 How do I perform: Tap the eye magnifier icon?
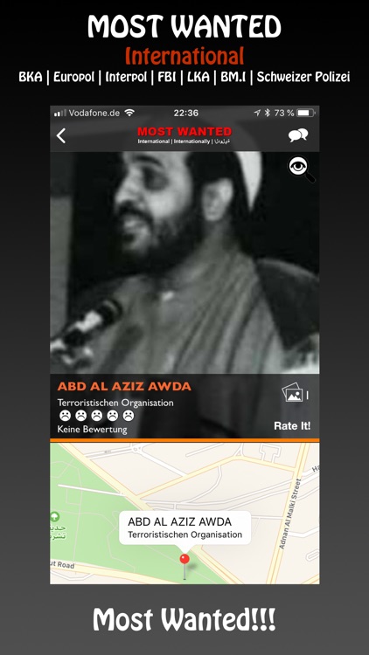pyautogui.click(x=301, y=169)
